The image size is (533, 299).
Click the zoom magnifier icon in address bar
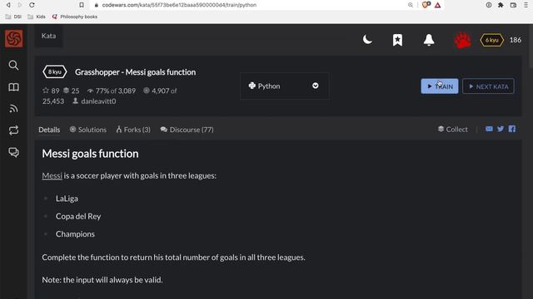(x=411, y=5)
